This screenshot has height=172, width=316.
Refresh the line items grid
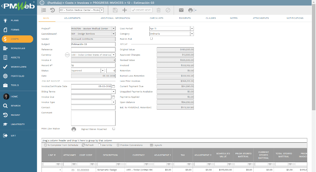point(88,145)
